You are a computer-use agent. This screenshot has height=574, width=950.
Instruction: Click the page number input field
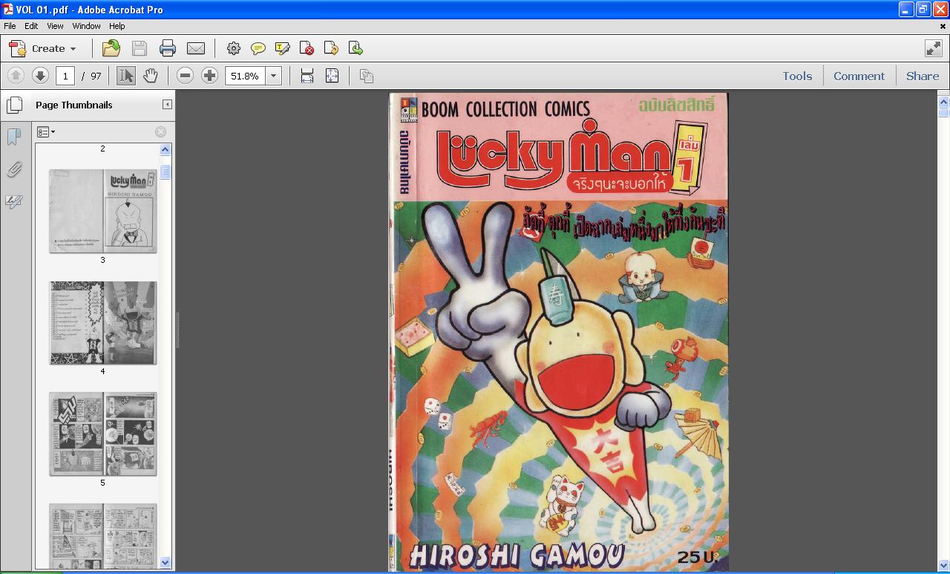(65, 76)
